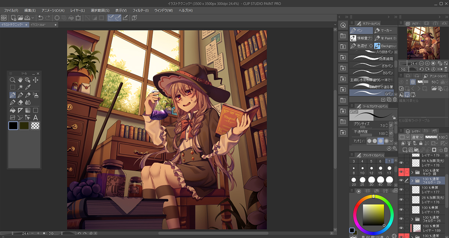This screenshot has width=449, height=238.
Task: Select the Auto select magic wand tool
Action: 20,87
